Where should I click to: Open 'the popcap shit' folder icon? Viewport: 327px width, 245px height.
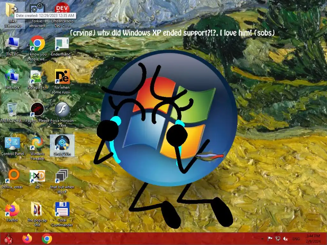(37, 214)
